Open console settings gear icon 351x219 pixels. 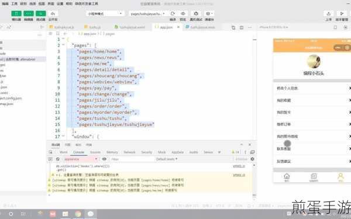click(252, 159)
